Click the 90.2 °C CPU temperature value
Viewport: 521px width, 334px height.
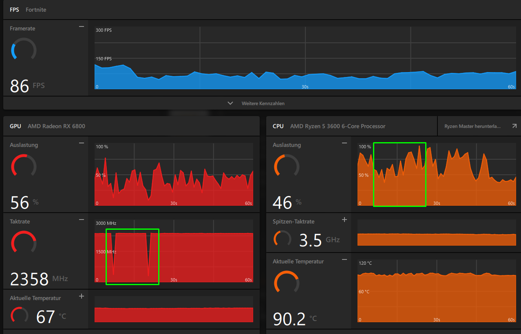click(x=295, y=319)
